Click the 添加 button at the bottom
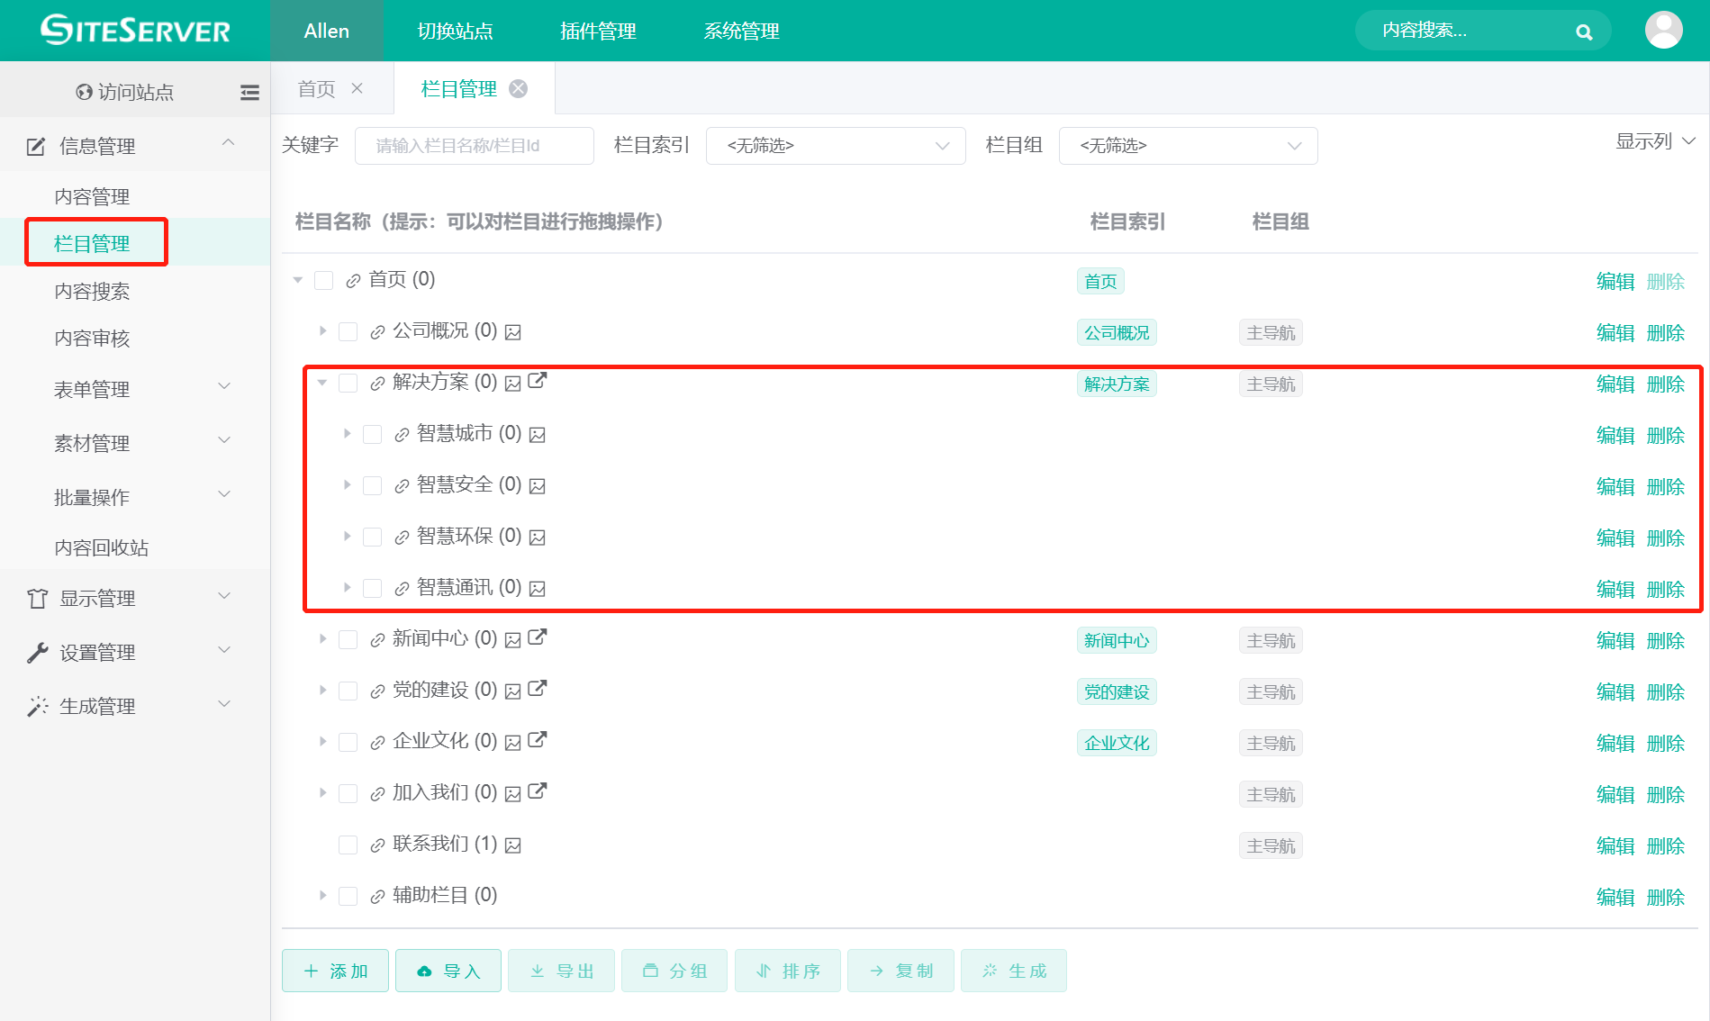Viewport: 1710px width, 1021px height. pos(334,971)
